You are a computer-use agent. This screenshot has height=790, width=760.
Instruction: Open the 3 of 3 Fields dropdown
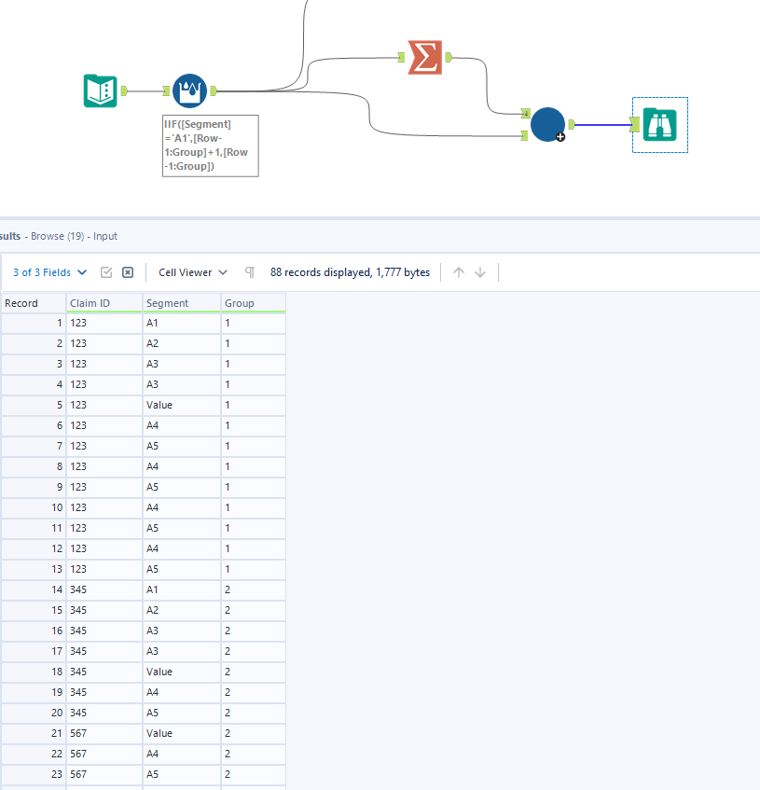point(42,272)
